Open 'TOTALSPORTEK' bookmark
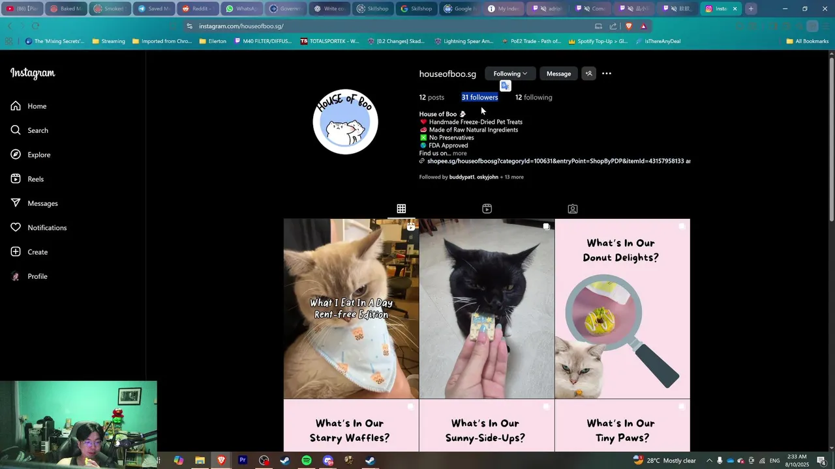 [329, 41]
